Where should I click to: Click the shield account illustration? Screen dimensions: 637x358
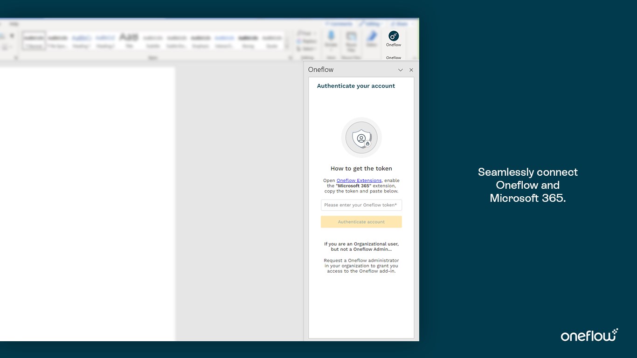coord(361,138)
